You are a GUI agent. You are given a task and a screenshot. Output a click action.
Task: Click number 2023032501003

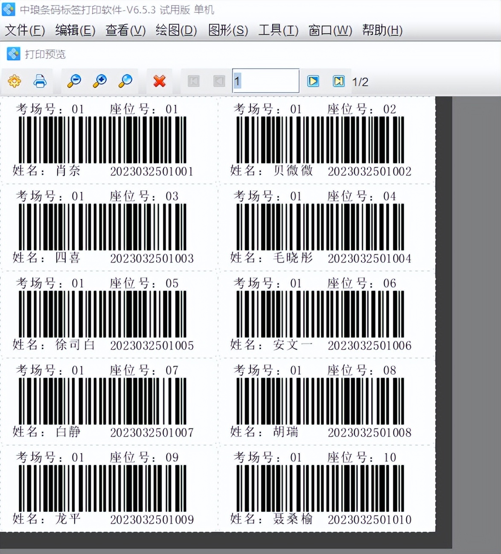tap(152, 259)
